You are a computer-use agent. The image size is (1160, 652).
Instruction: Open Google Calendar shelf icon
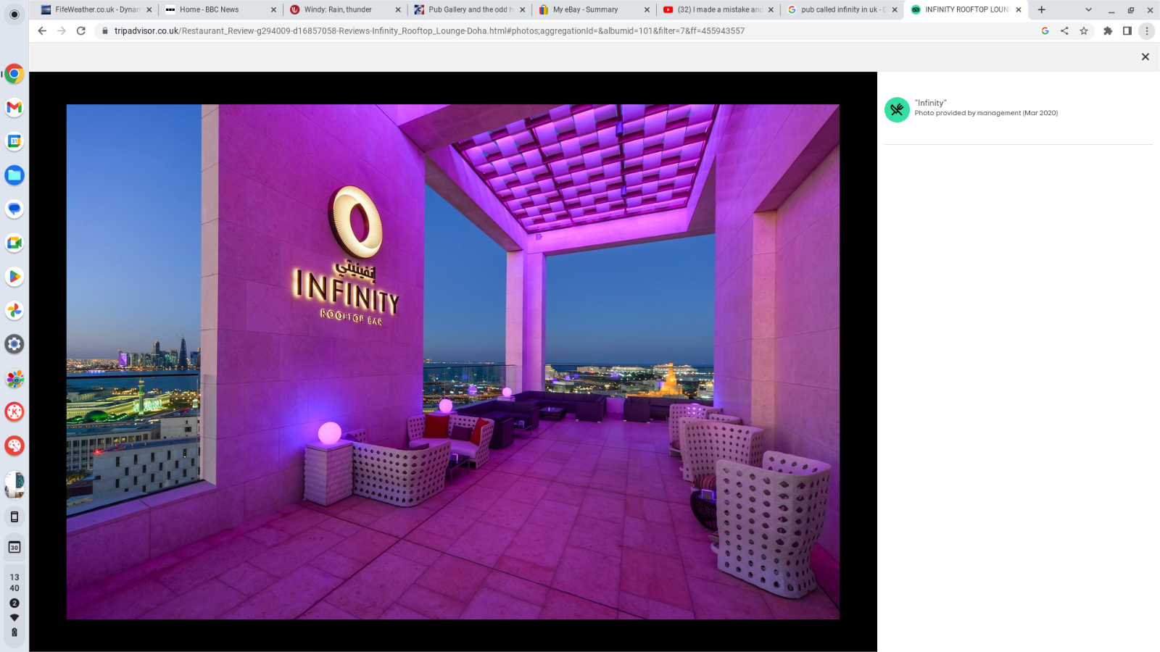(14, 141)
